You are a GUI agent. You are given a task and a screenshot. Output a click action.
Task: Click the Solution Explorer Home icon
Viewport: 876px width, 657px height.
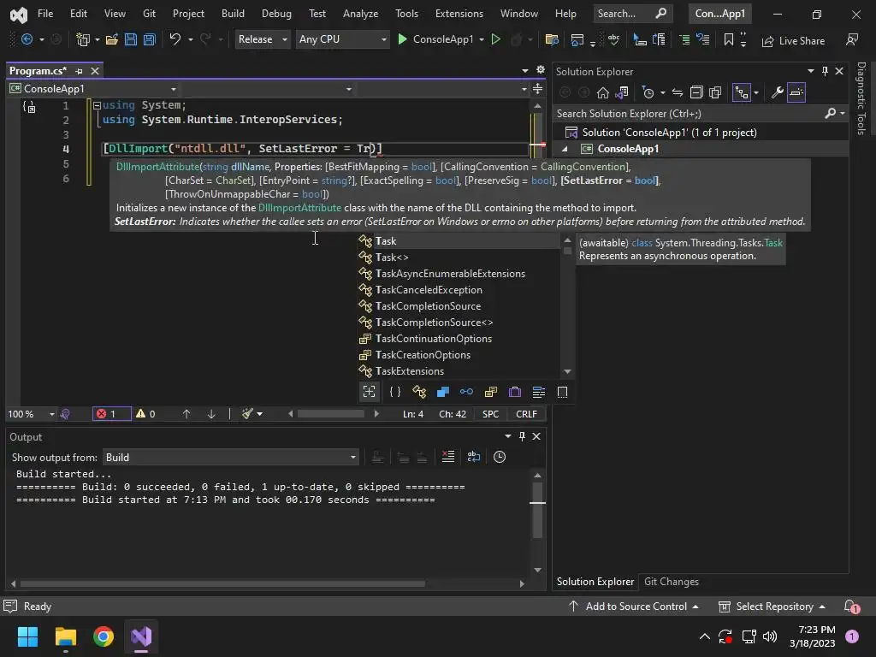click(603, 92)
